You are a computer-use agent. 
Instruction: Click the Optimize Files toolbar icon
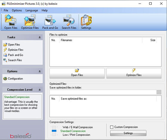(x=30, y=22)
